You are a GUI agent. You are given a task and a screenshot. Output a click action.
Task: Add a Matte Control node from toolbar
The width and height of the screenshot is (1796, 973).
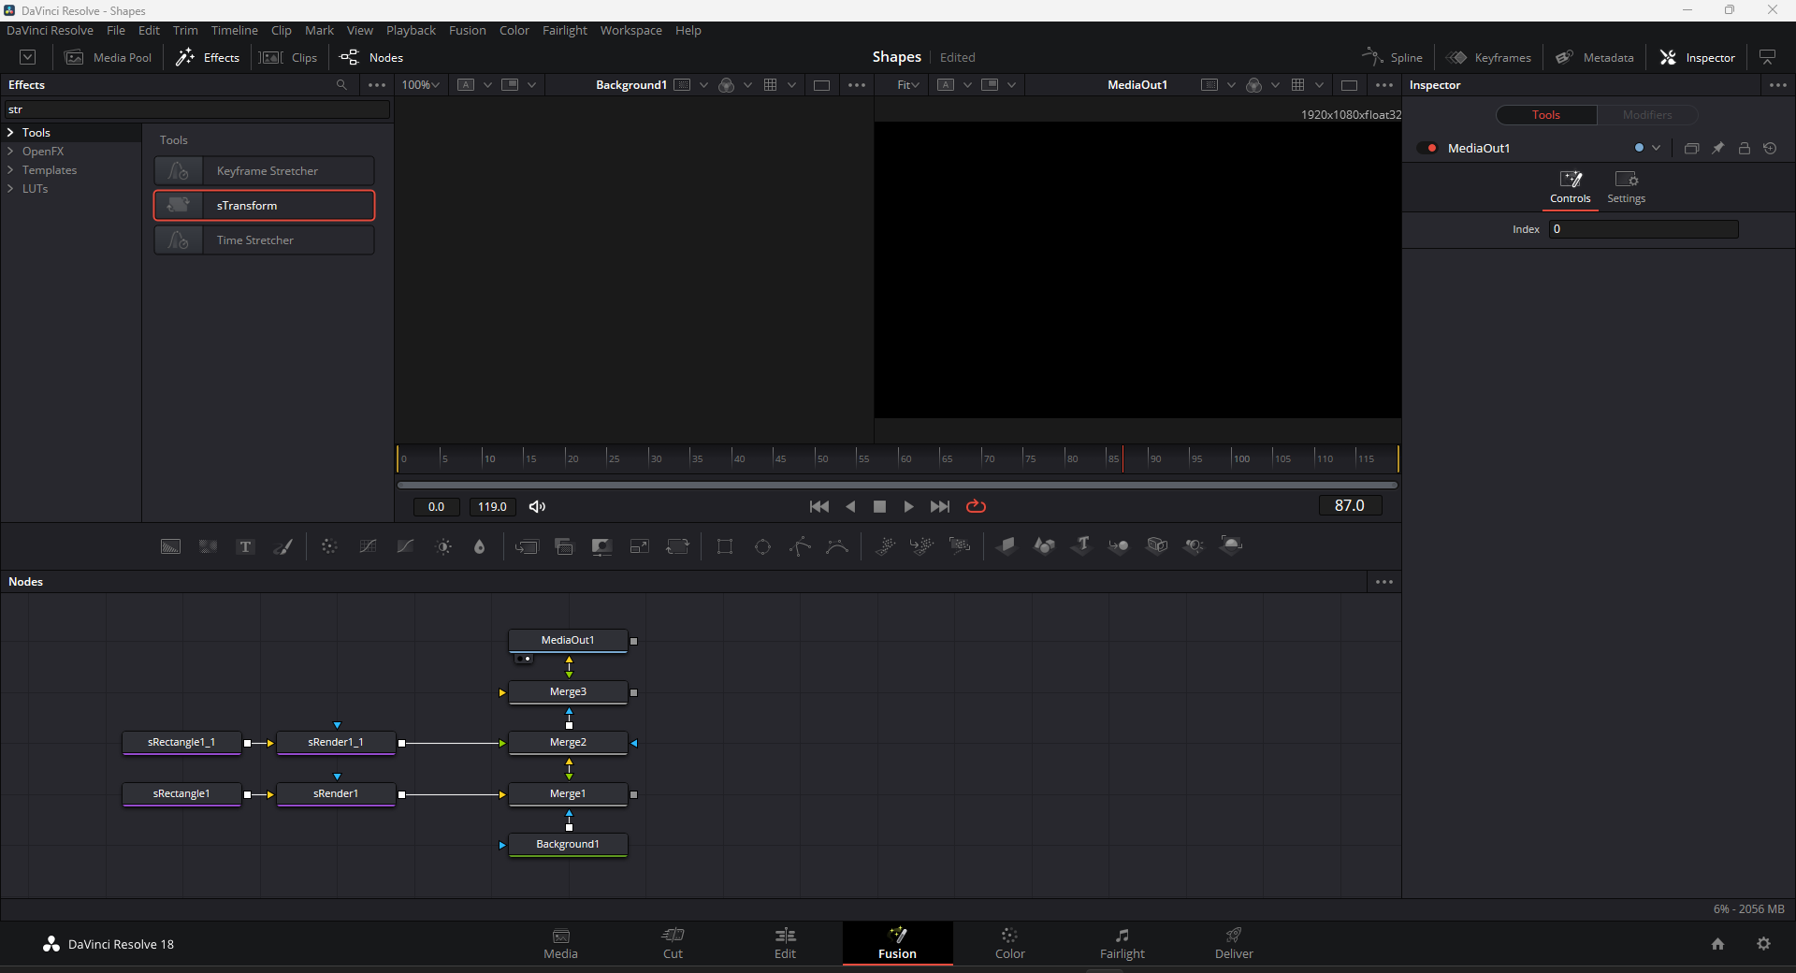[x=601, y=546]
